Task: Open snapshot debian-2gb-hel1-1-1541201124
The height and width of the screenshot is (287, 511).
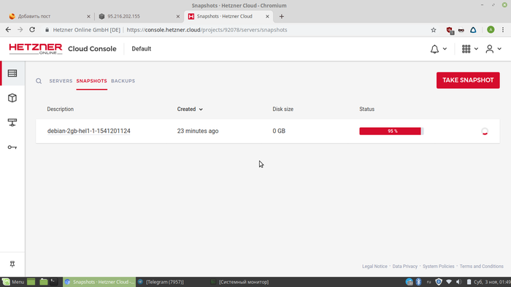Action: tap(88, 131)
